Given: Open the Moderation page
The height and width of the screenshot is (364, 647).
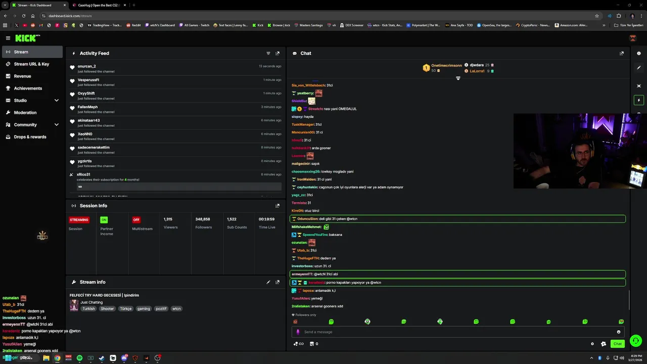Looking at the screenshot, I should (32, 113).
